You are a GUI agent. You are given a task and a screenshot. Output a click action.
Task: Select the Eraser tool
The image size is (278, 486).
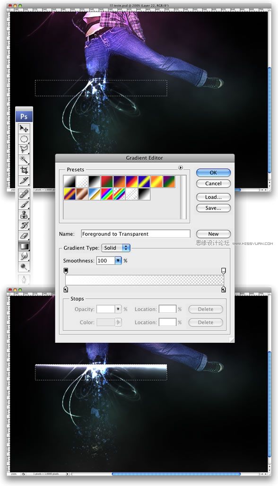click(24, 236)
